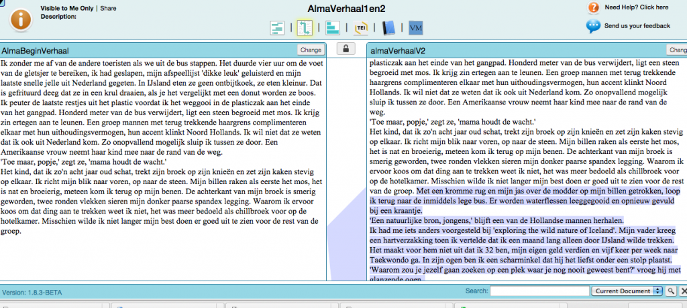Open the blue book edition icon

coord(388,27)
